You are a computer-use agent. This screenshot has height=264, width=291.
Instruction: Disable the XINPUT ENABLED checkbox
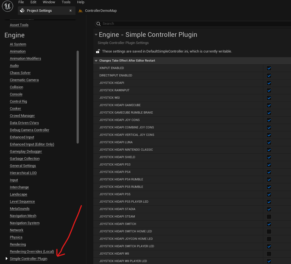pos(269,68)
